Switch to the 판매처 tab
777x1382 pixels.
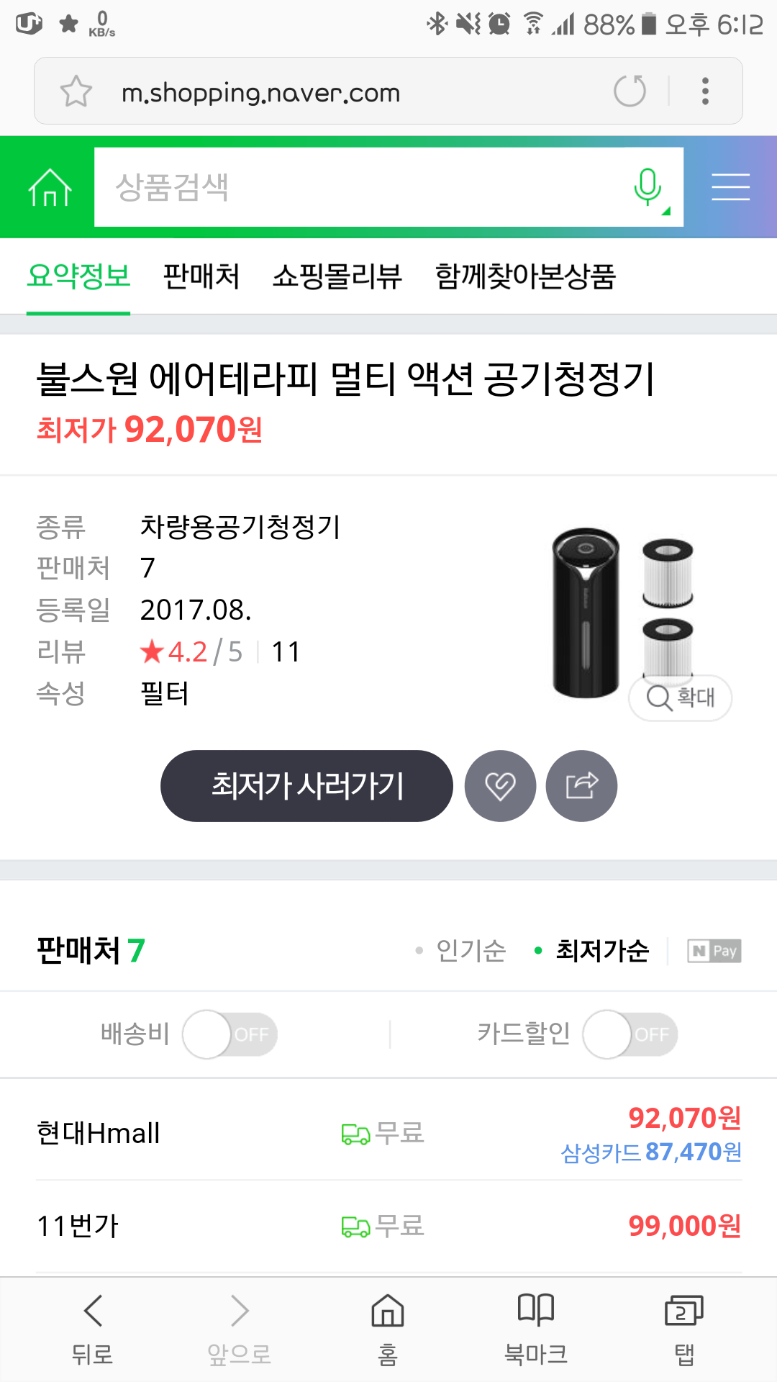coord(201,276)
